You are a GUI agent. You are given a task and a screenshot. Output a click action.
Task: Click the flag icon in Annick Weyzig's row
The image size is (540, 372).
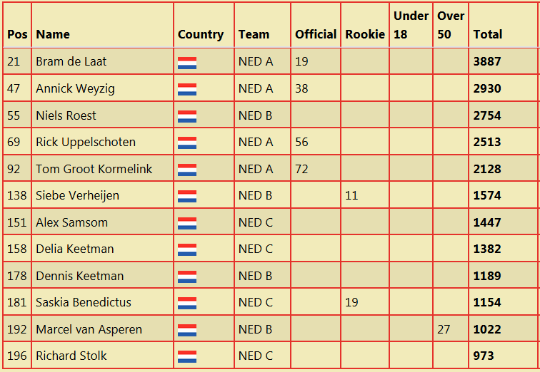(187, 90)
